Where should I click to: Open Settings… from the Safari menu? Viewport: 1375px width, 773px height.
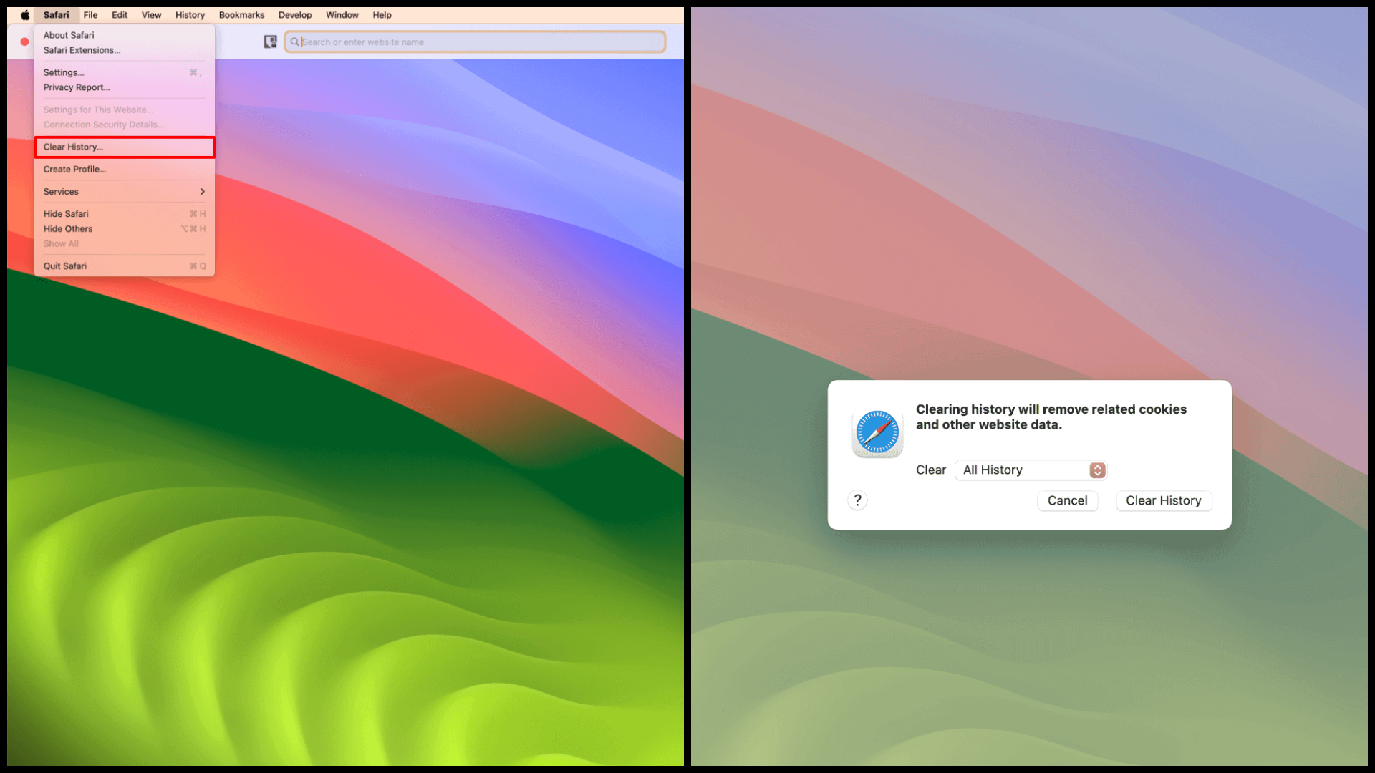coord(64,72)
